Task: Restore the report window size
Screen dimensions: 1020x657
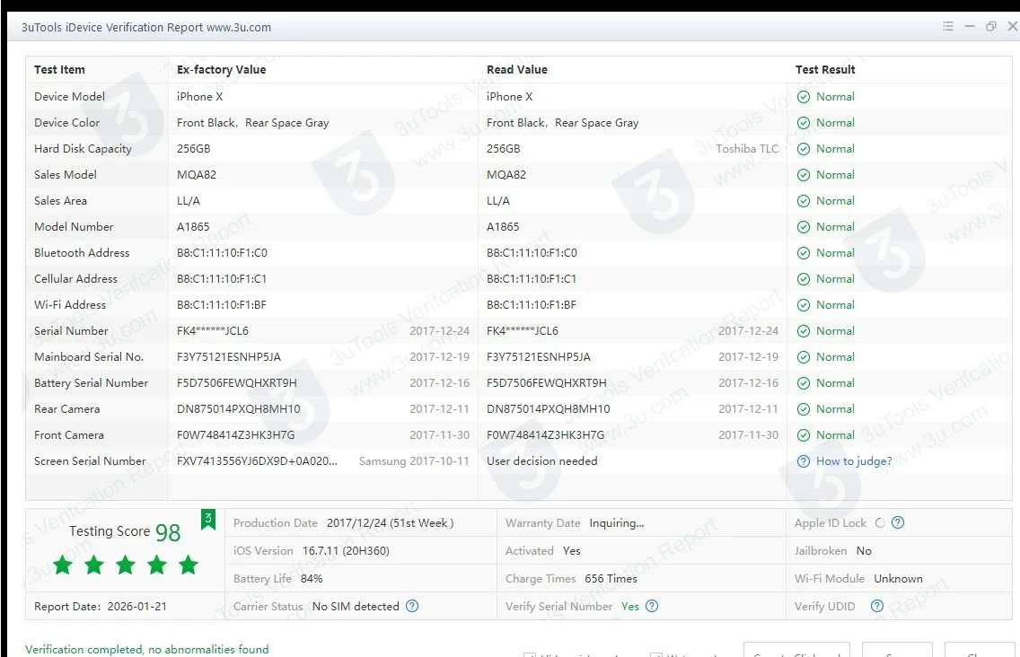Action: (990, 27)
